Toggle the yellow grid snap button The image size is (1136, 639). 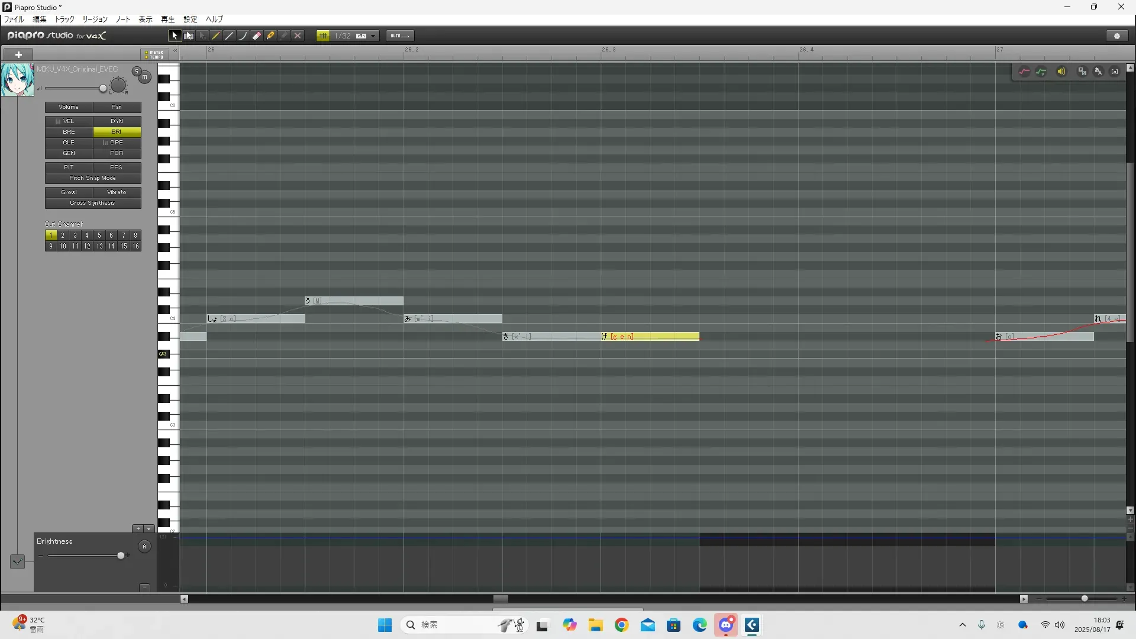[323, 36]
